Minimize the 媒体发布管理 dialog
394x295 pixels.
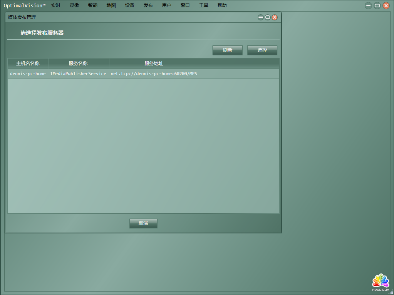[261, 17]
